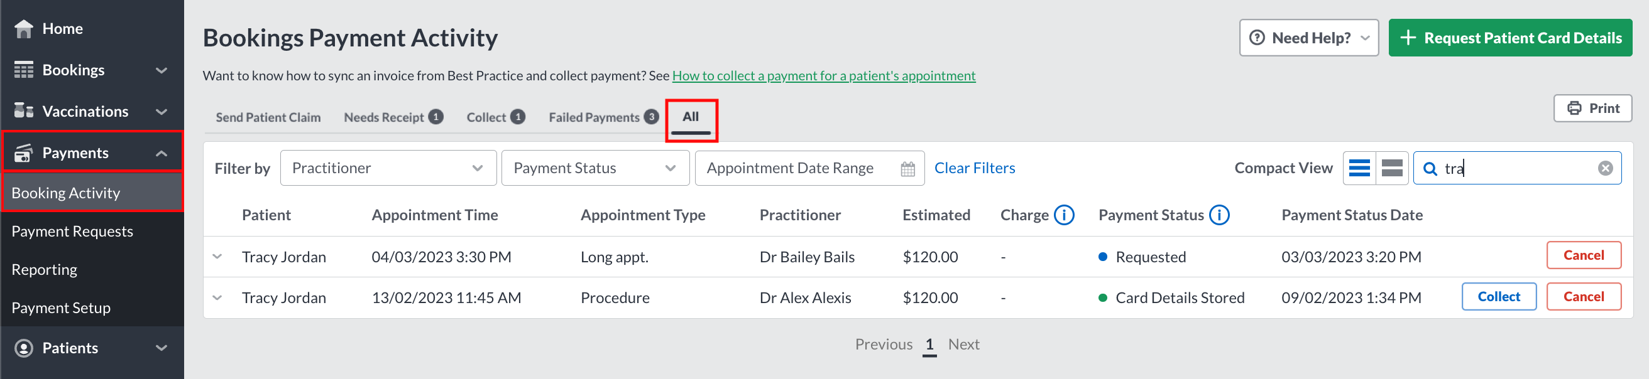The height and width of the screenshot is (379, 1649).
Task: Click the Vaccinations sidebar icon
Action: [x=24, y=111]
